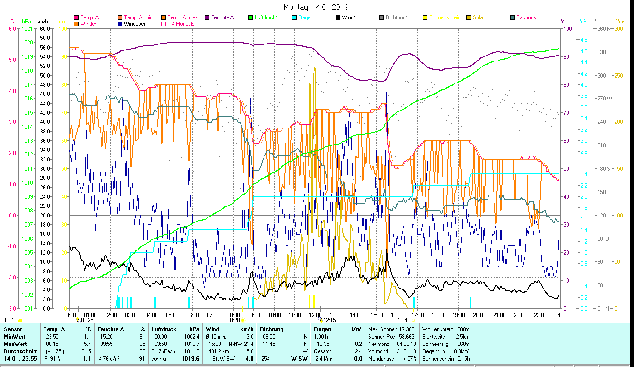Click the Windchill legend swatch
The width and height of the screenshot is (634, 367).
coord(76,23)
